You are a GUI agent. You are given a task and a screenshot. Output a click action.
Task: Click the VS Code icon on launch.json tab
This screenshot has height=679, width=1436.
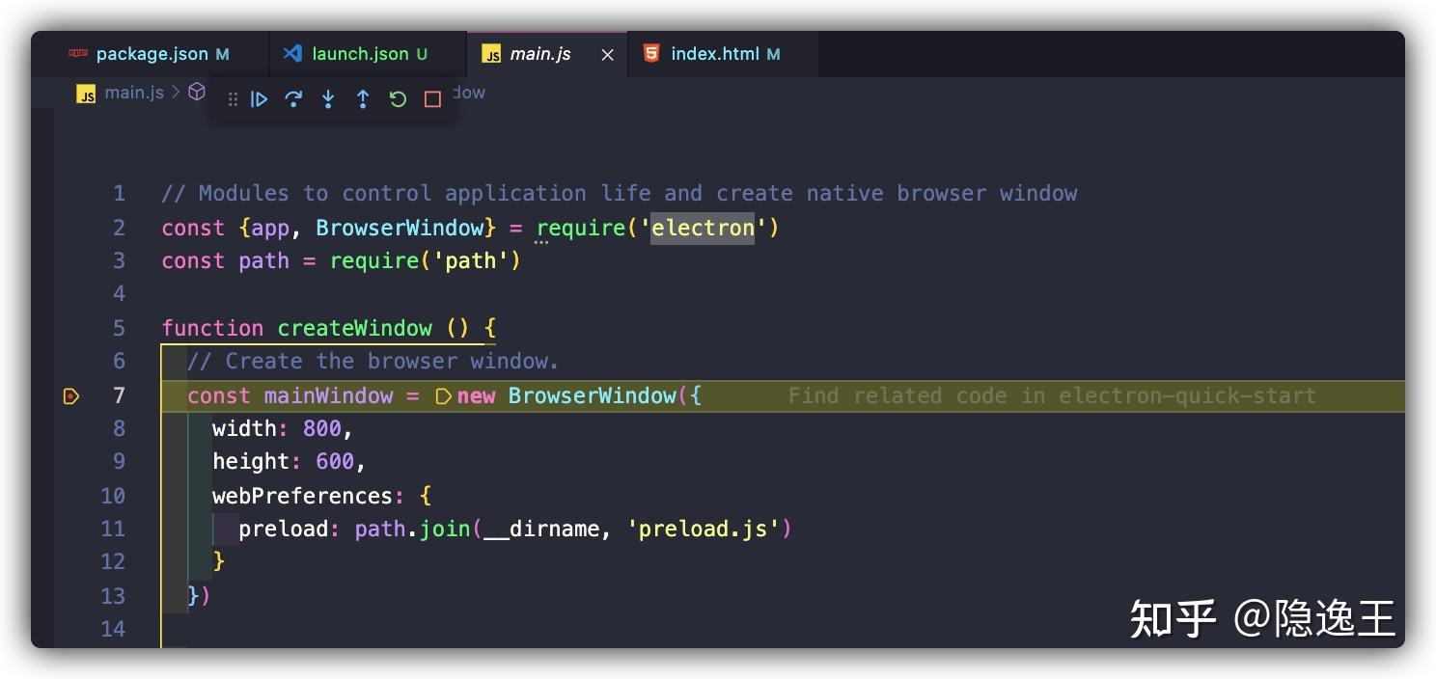click(x=292, y=53)
